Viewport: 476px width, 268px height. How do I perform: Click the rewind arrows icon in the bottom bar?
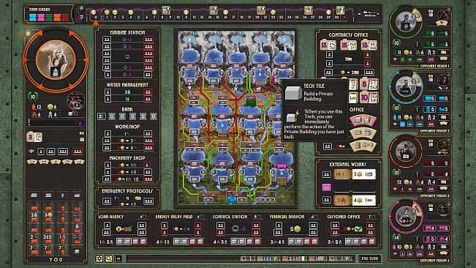(118, 258)
